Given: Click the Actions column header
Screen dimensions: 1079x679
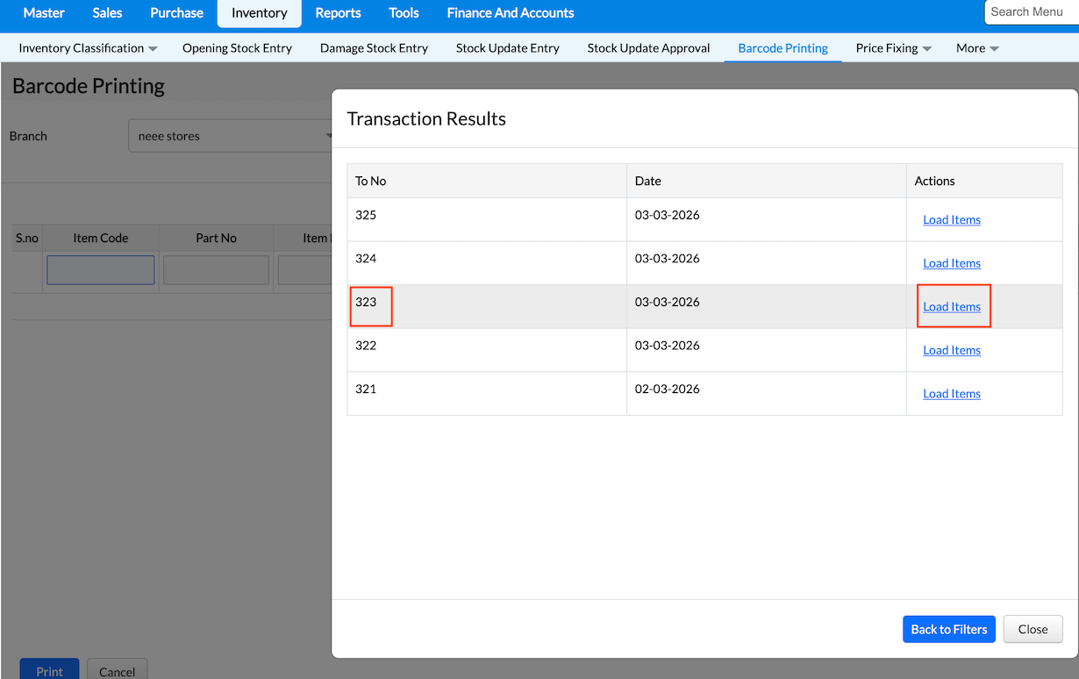Looking at the screenshot, I should tap(984, 181).
